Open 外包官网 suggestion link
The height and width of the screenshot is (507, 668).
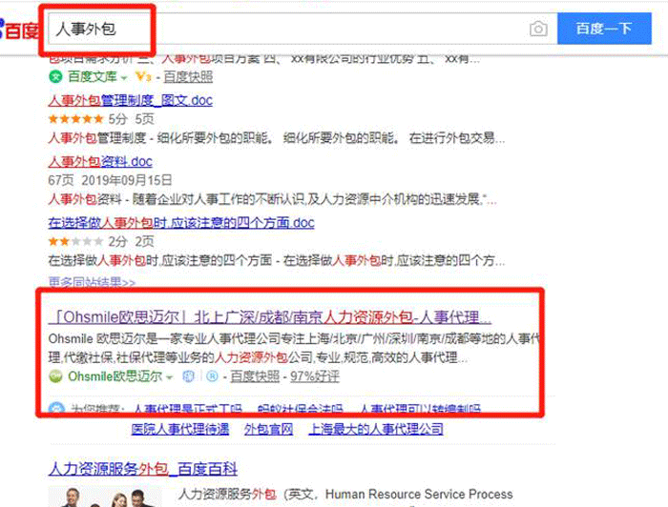[268, 429]
